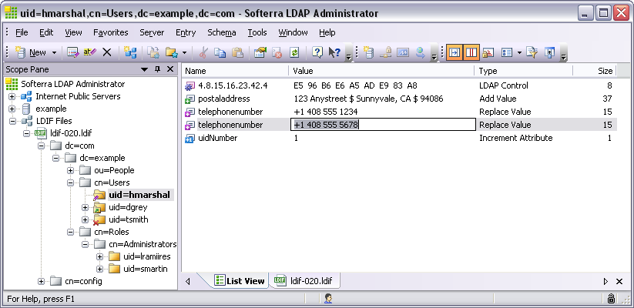The height and width of the screenshot is (308, 634).
Task: Click the attribute display toolbar icon
Action: point(488,52)
